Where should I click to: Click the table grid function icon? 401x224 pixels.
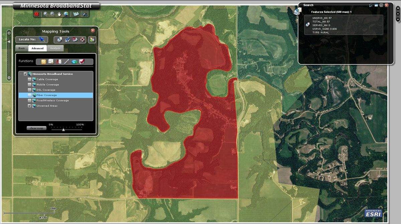click(x=51, y=62)
